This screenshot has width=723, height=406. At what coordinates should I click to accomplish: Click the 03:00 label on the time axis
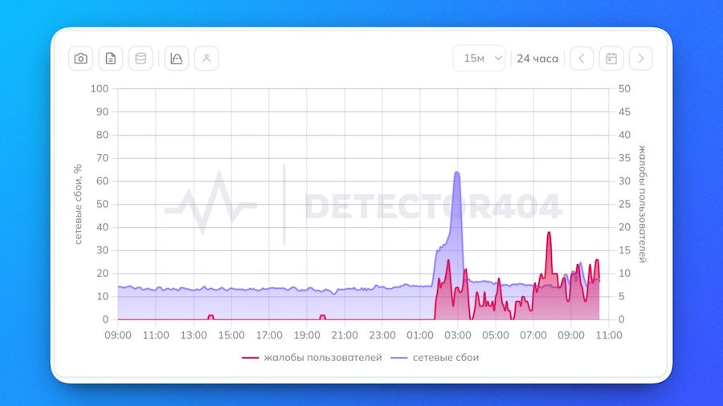458,335
